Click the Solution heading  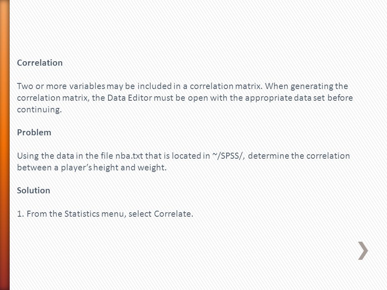33,191
